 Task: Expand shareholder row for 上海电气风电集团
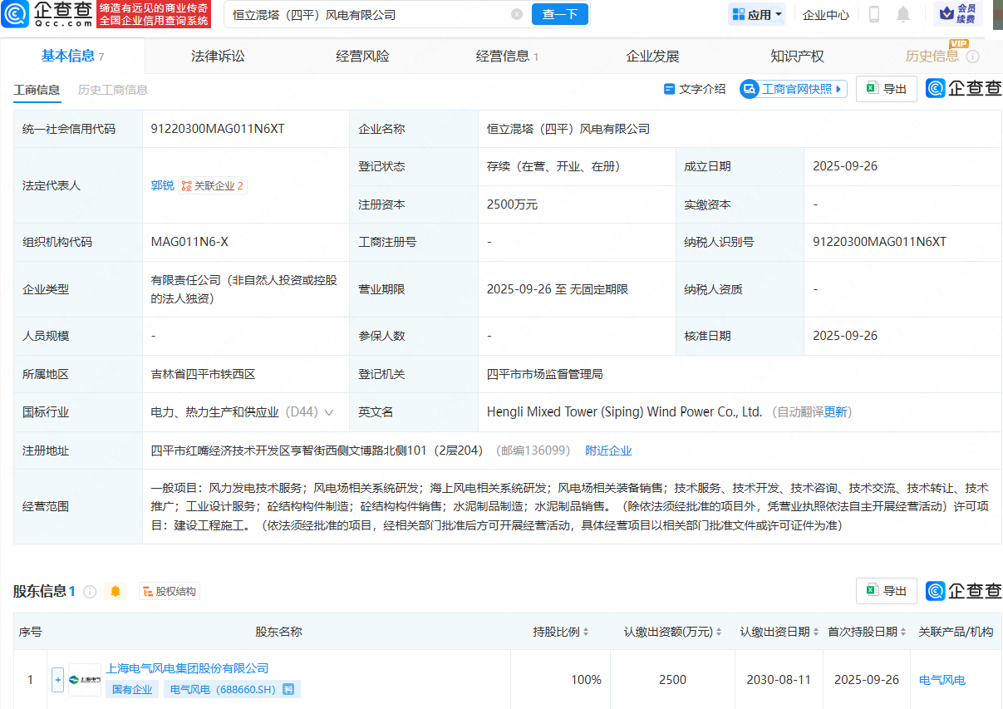[57, 679]
